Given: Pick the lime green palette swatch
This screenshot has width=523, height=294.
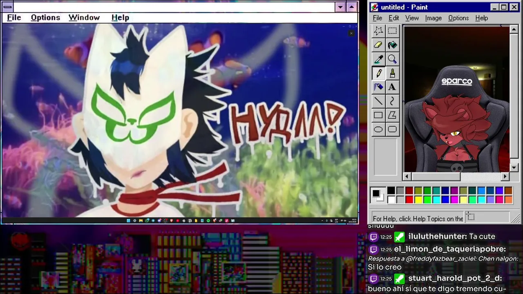Looking at the screenshot, I should pyautogui.click(x=427, y=200).
